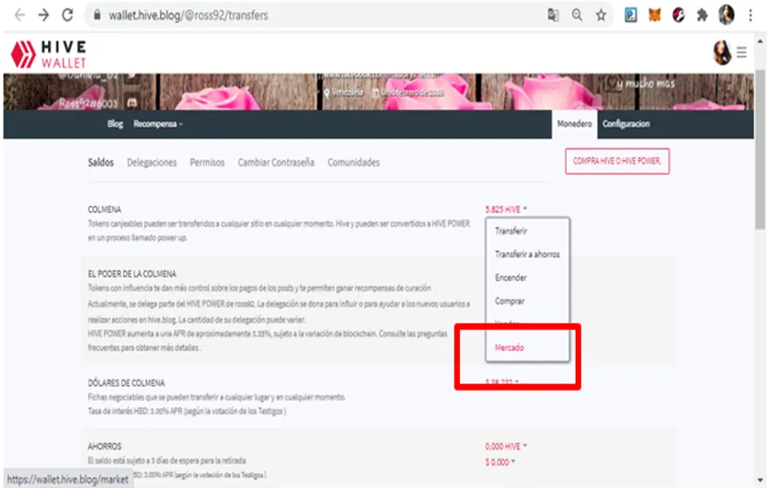Click the COMPRA HIVE O HIVE POWER button
The width and height of the screenshot is (767, 488).
(x=617, y=162)
